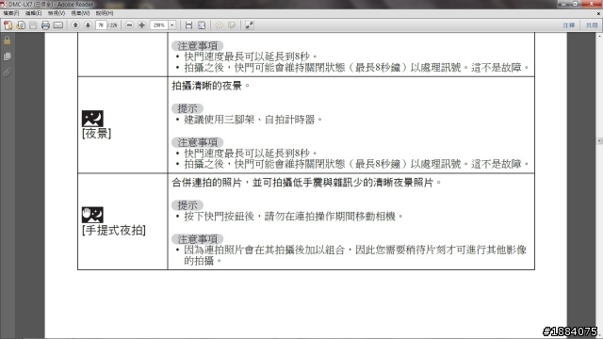Zoom in with the plus button
This screenshot has height=339, width=603.
(x=142, y=25)
